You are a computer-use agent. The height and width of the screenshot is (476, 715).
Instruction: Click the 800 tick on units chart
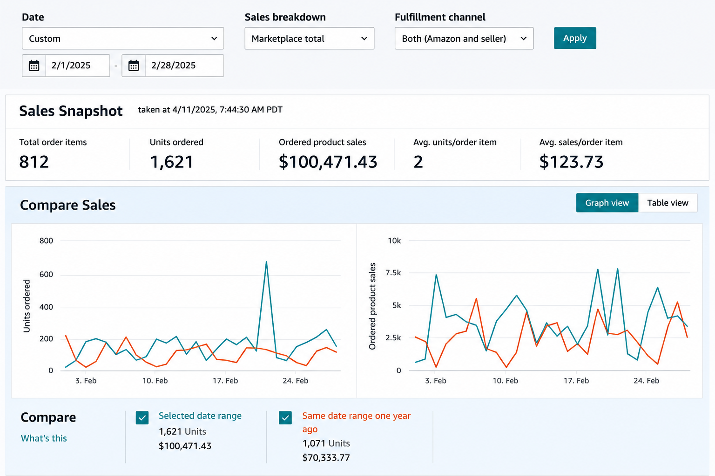(46, 241)
